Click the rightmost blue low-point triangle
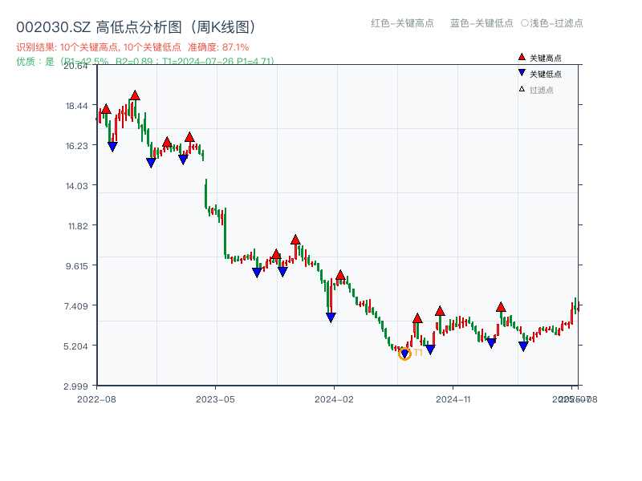642x481 pixels. click(x=523, y=346)
